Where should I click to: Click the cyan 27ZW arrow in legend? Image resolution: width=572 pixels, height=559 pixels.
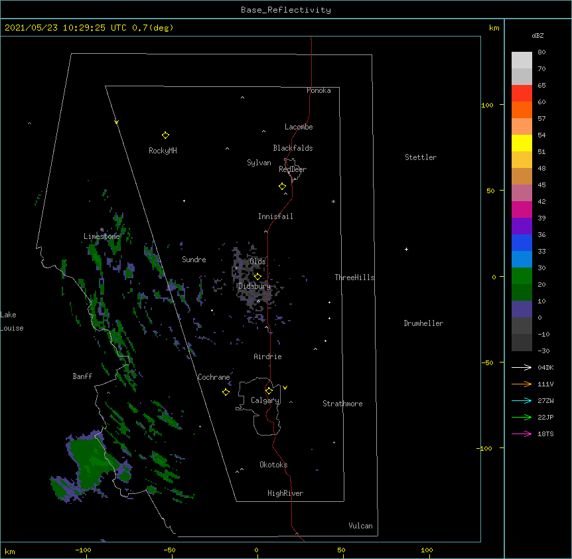(x=522, y=400)
